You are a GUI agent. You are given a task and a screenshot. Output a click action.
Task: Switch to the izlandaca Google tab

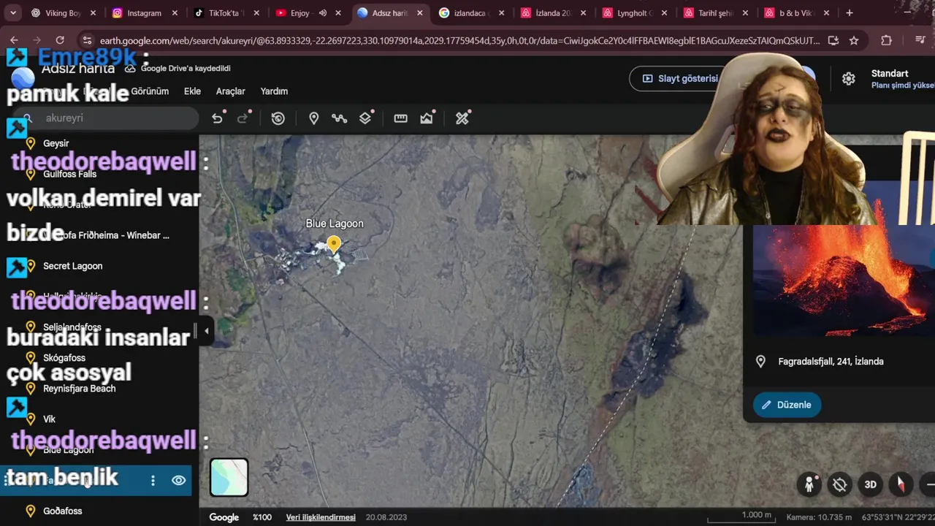471,13
